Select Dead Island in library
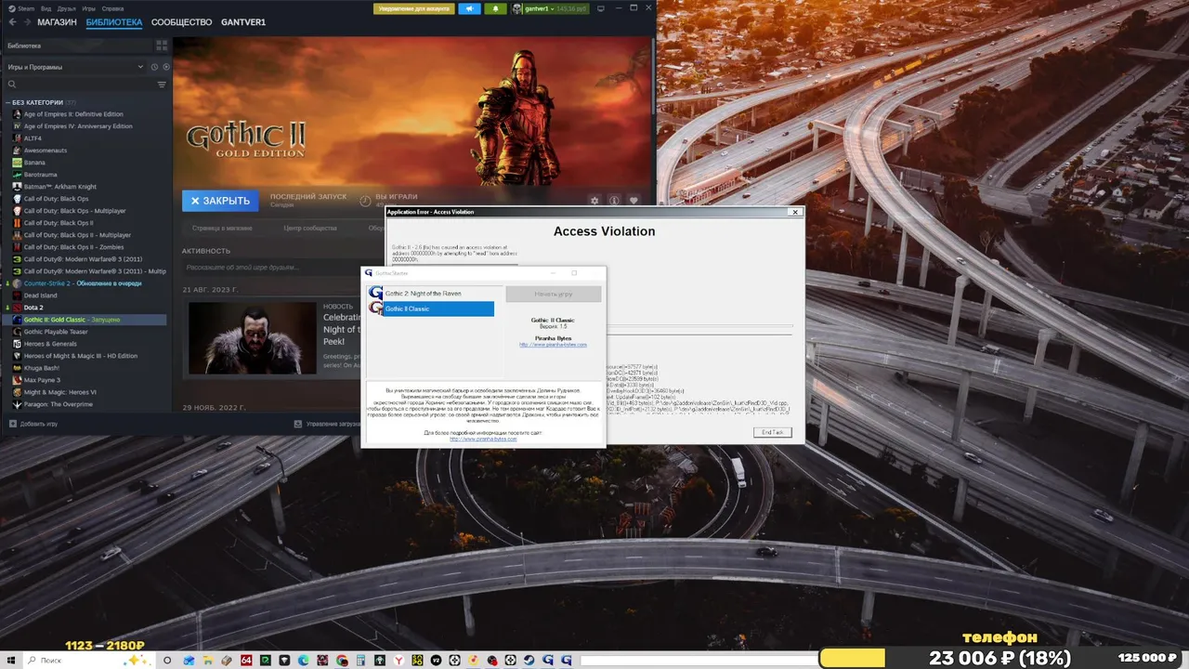 pyautogui.click(x=41, y=295)
